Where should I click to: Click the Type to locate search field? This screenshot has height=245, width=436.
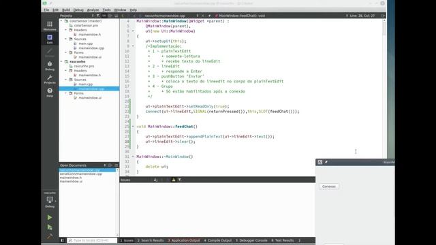tap(92, 240)
